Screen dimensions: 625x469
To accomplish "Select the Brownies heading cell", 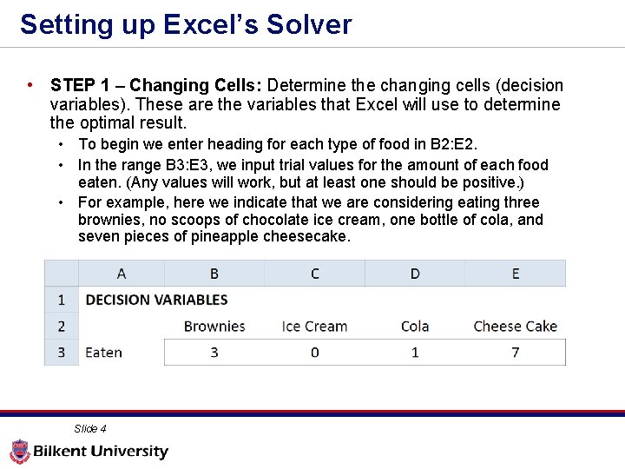I will coord(214,327).
